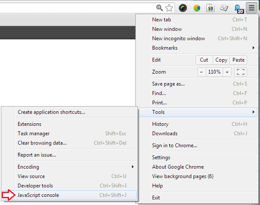Open the Ghostery ghost extension icon

point(238,8)
